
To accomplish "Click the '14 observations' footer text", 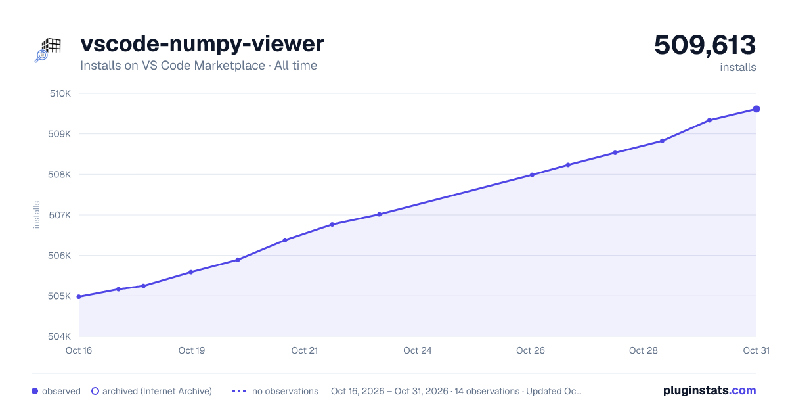I will pos(487,391).
